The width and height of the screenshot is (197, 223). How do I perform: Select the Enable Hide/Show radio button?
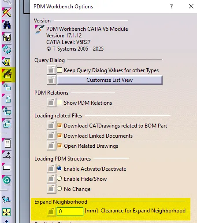click(59, 179)
